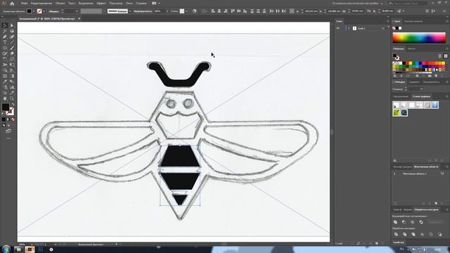Click Windows Start button
This screenshot has width=450, height=253.
pyautogui.click(x=6, y=249)
